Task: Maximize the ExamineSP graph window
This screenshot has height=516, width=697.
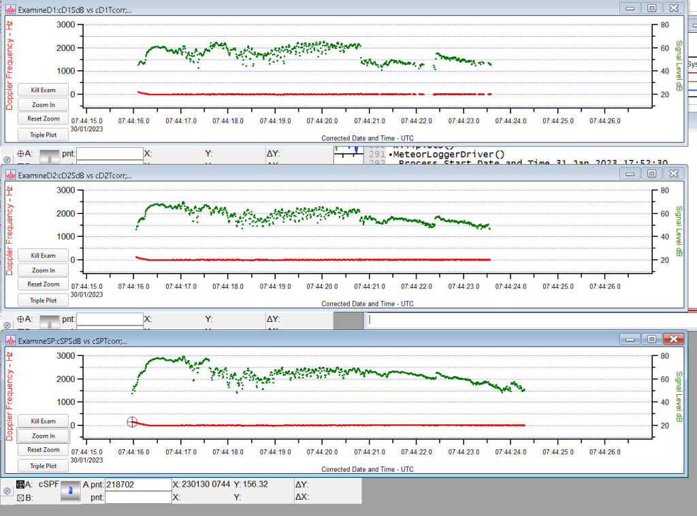Action: click(651, 339)
